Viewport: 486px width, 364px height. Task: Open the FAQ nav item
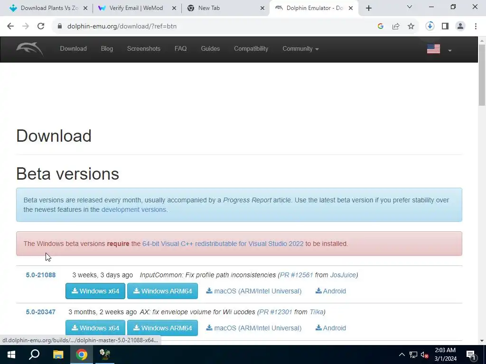[x=180, y=49]
